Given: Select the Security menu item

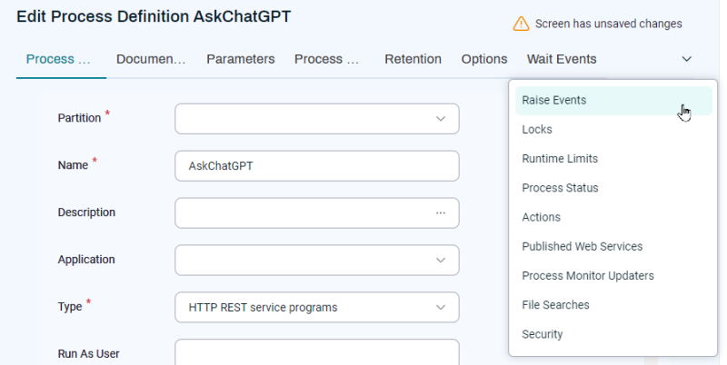Looking at the screenshot, I should point(543,334).
